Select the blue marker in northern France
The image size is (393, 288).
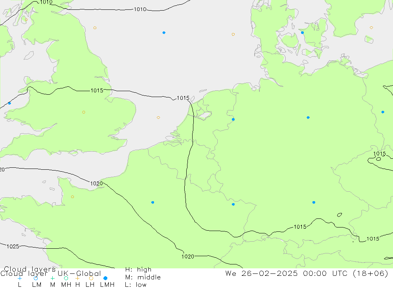tap(152, 202)
